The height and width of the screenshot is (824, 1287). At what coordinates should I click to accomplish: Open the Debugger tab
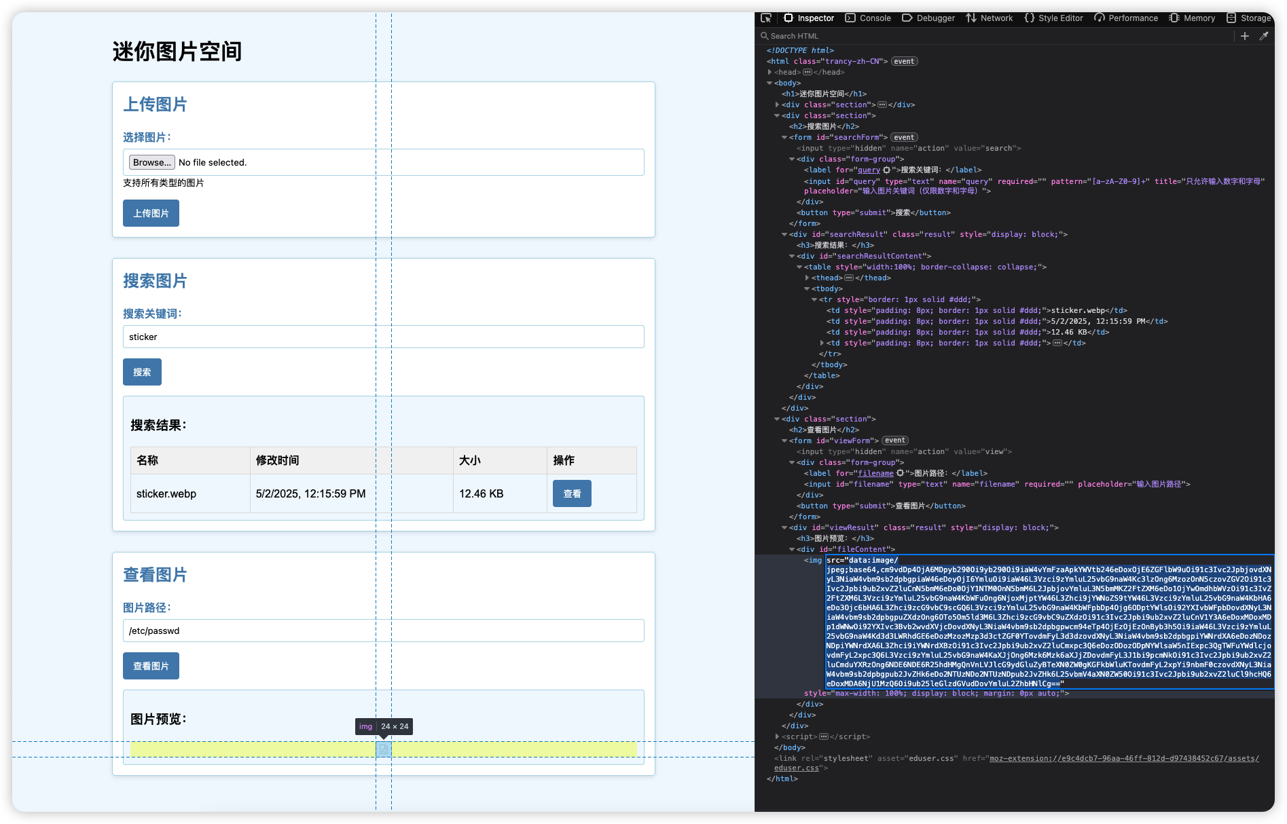pyautogui.click(x=928, y=18)
